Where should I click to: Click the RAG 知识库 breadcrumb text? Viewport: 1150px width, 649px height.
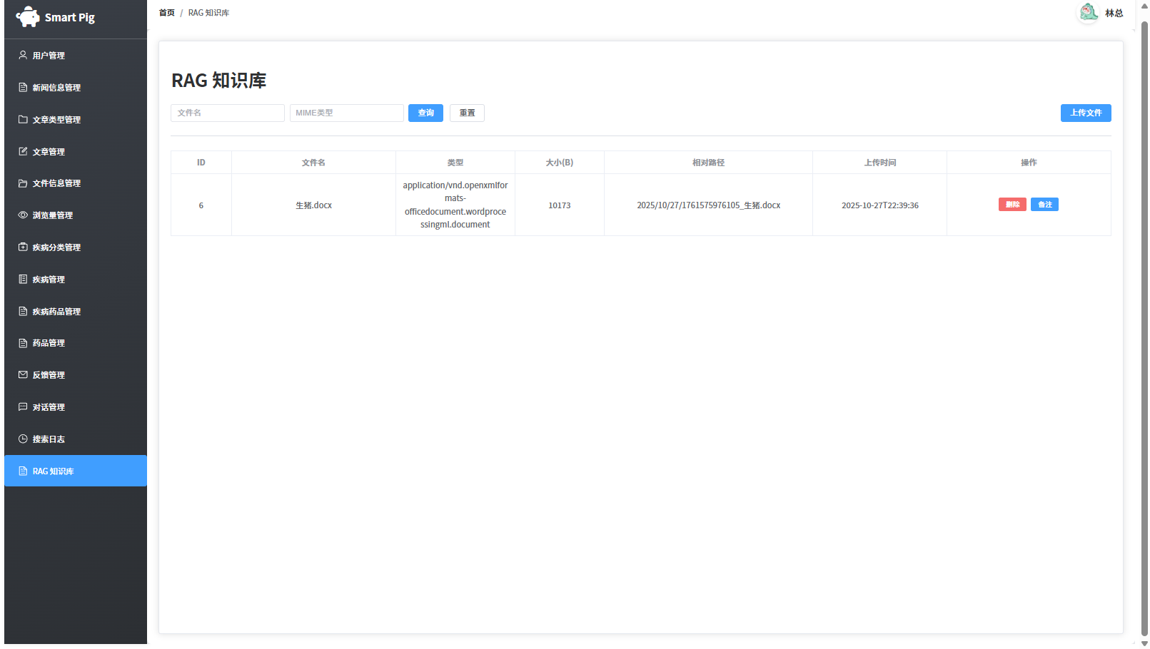[x=208, y=13]
